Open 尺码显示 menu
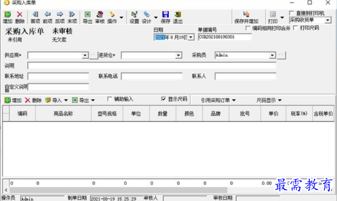Image resolution: width=337 pixels, height=201 pixels. (269, 100)
